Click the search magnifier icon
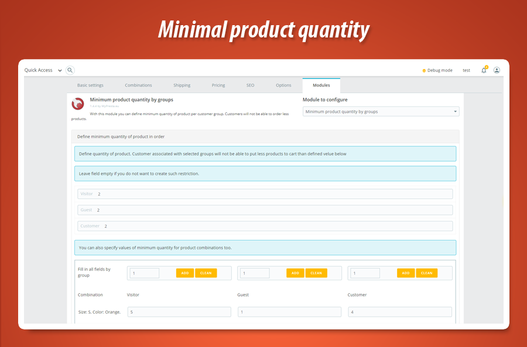 click(x=70, y=70)
